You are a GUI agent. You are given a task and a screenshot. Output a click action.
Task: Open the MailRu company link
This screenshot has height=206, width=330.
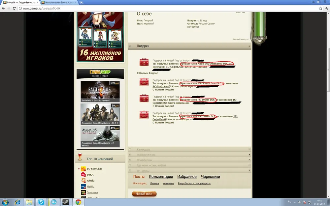click(x=90, y=187)
